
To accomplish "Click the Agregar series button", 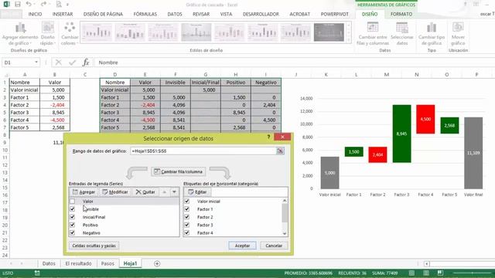I will pos(84,192).
